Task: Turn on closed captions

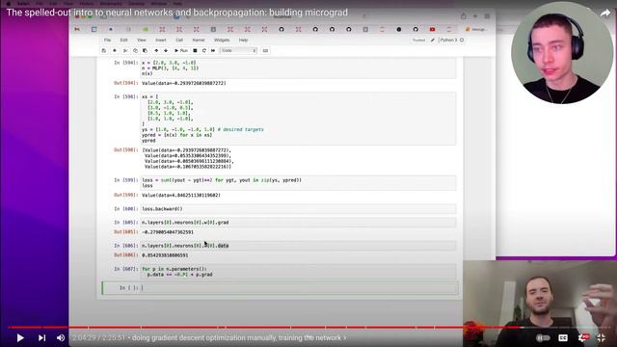Action: pos(563,337)
